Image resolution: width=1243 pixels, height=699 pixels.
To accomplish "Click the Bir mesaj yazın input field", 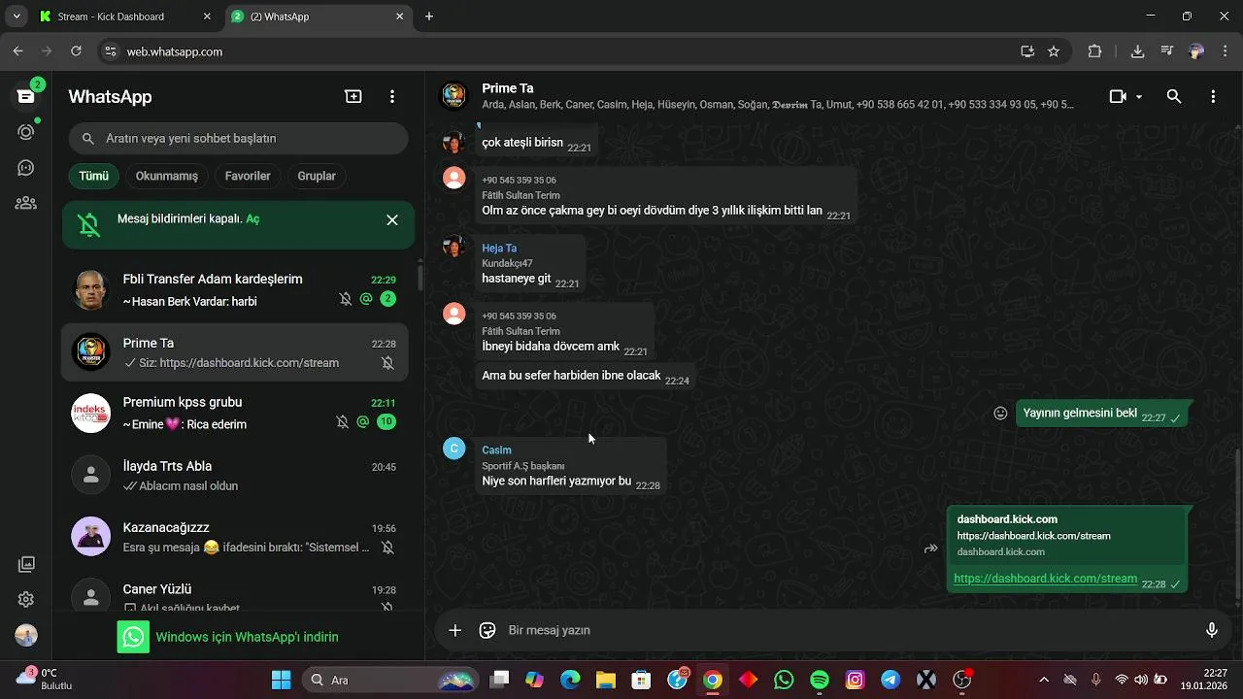I will [x=850, y=630].
